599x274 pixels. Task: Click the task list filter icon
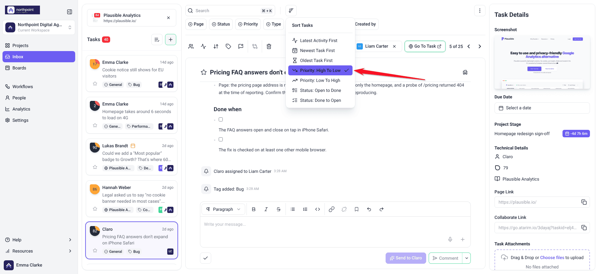(157, 40)
